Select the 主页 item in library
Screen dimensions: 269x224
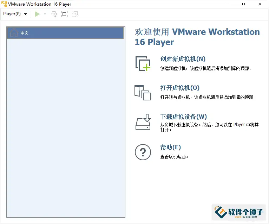coord(65,33)
